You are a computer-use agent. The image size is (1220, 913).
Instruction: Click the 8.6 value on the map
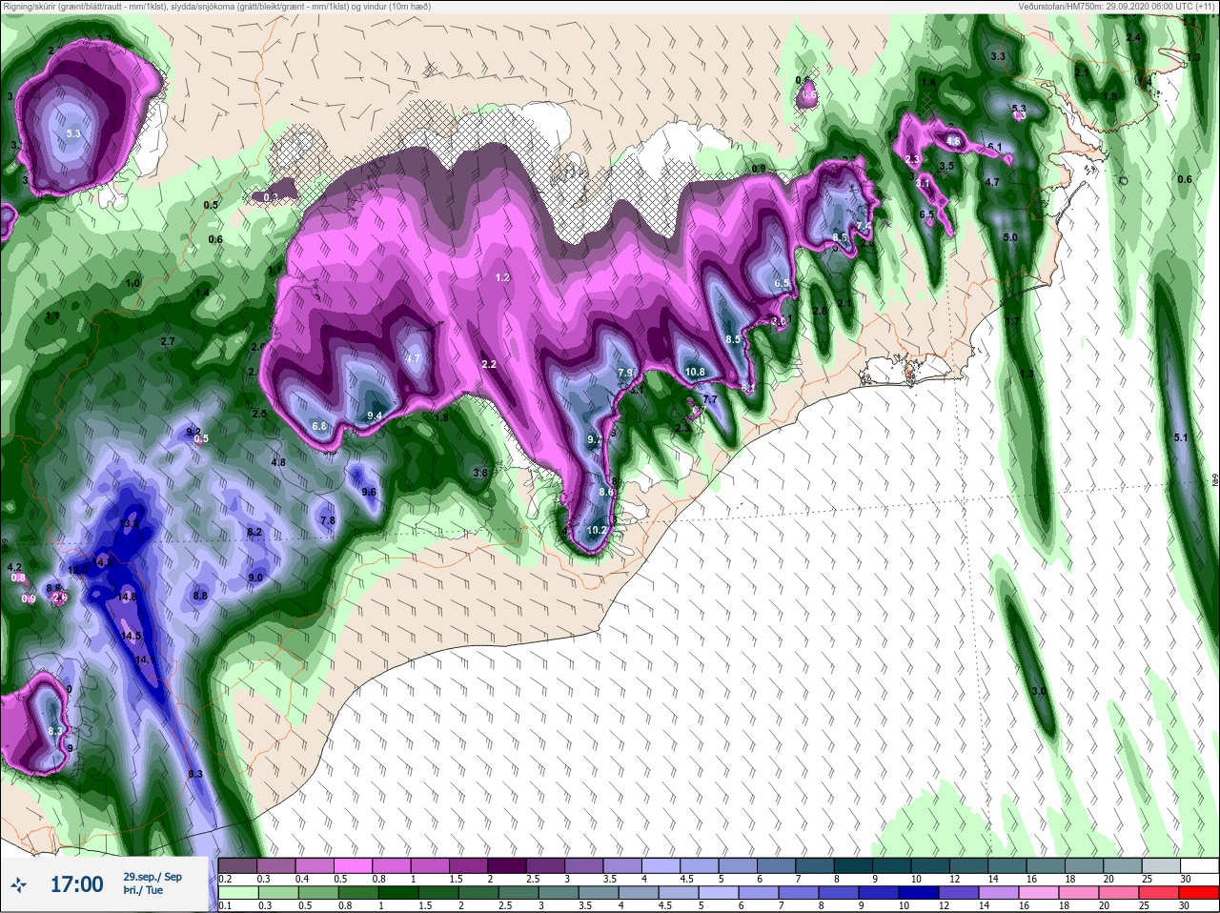click(606, 492)
